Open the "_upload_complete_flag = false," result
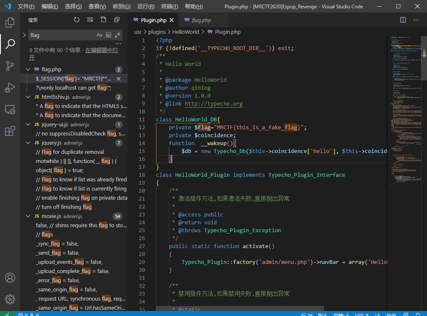The image size is (427, 316). tap(73, 271)
